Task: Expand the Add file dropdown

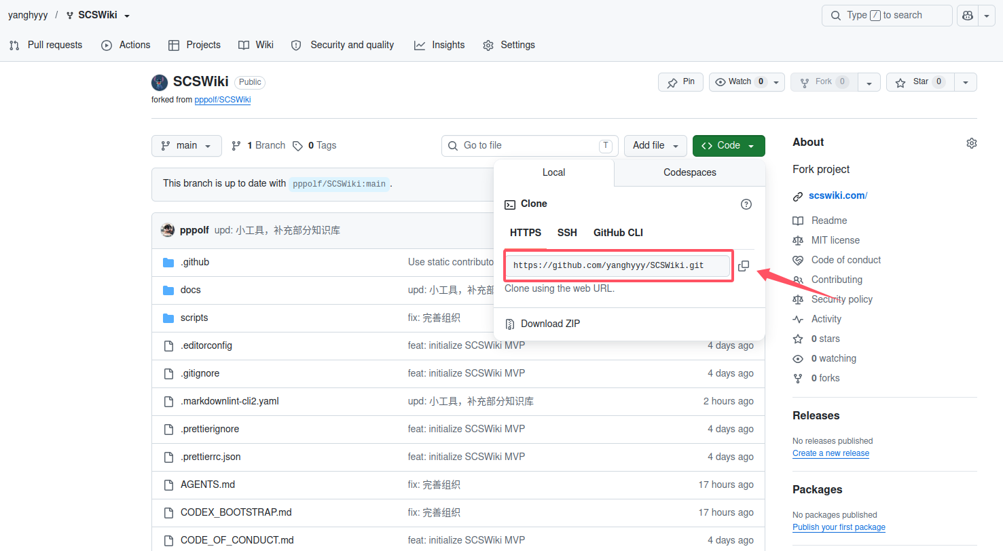Action: [655, 146]
